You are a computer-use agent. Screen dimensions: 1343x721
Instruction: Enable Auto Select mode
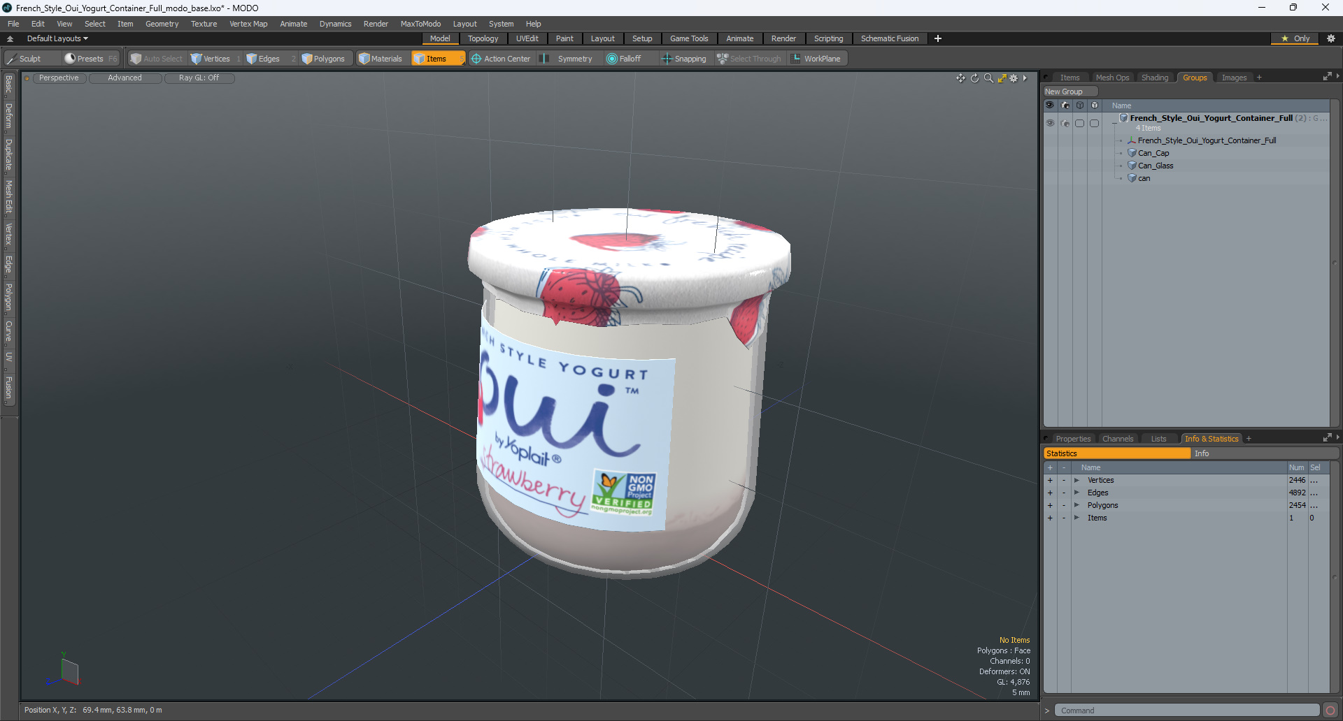tap(157, 59)
